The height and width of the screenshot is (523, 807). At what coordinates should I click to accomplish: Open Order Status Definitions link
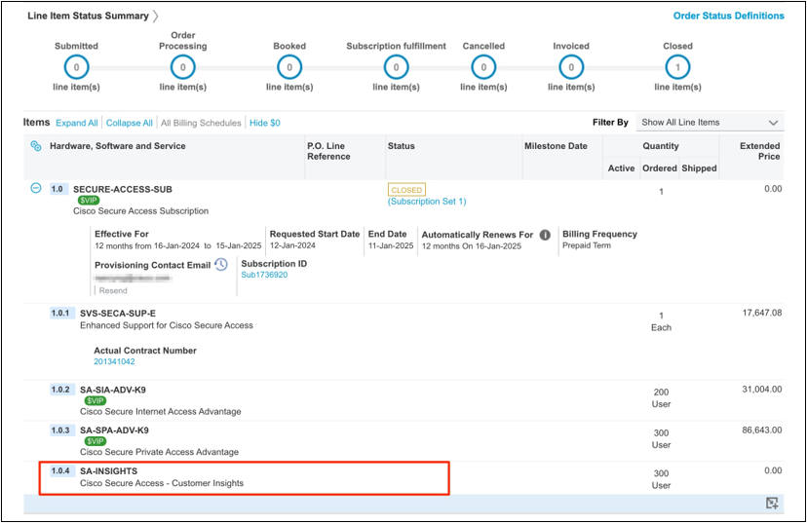point(729,16)
